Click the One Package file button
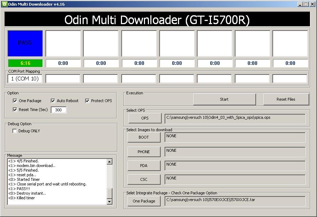 144,201
